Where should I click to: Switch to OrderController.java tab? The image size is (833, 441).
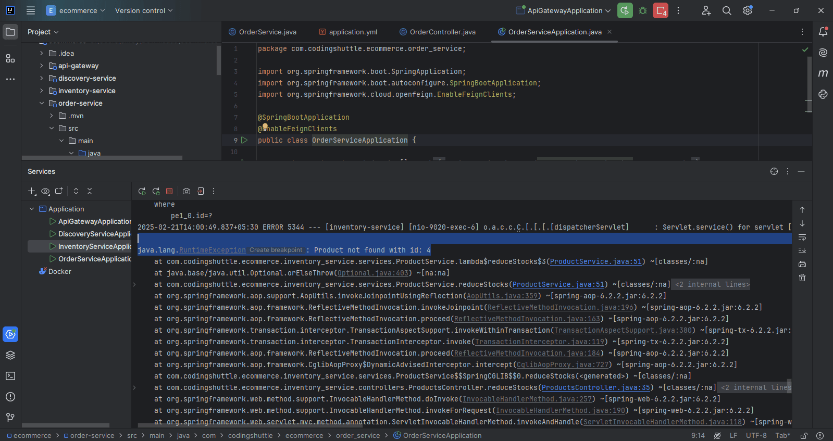(x=438, y=32)
